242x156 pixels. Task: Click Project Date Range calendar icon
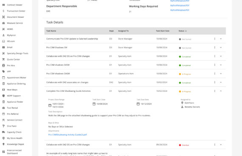click(50, 105)
